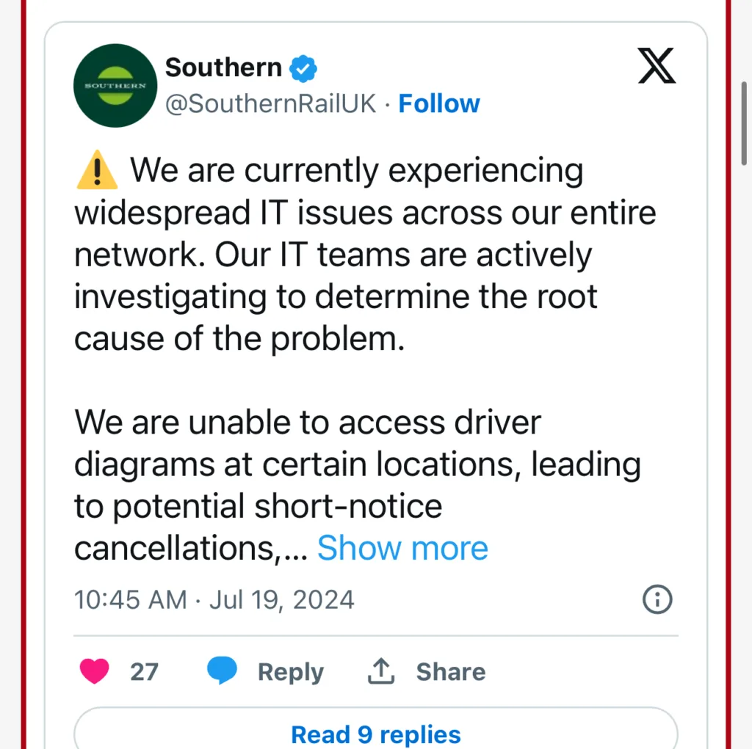Click the blue verified badge
Viewport: 752px width, 749px height.
click(x=303, y=68)
